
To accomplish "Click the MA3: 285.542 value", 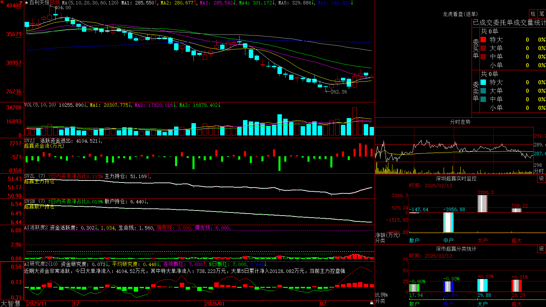I will (216, 3).
